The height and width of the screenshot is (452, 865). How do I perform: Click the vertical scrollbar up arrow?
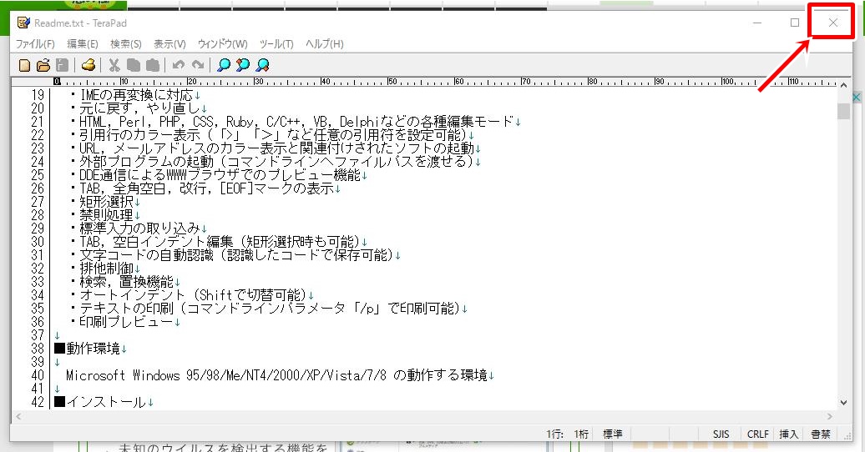[x=843, y=85]
